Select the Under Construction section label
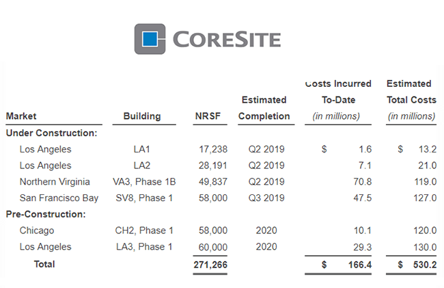This screenshot has height=288, width=444. click(x=51, y=133)
